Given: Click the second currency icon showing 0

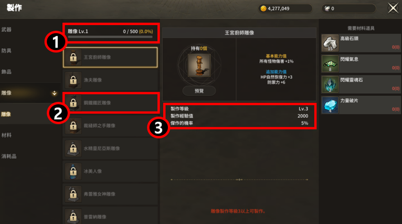Looking at the screenshot, I should click(327, 8).
